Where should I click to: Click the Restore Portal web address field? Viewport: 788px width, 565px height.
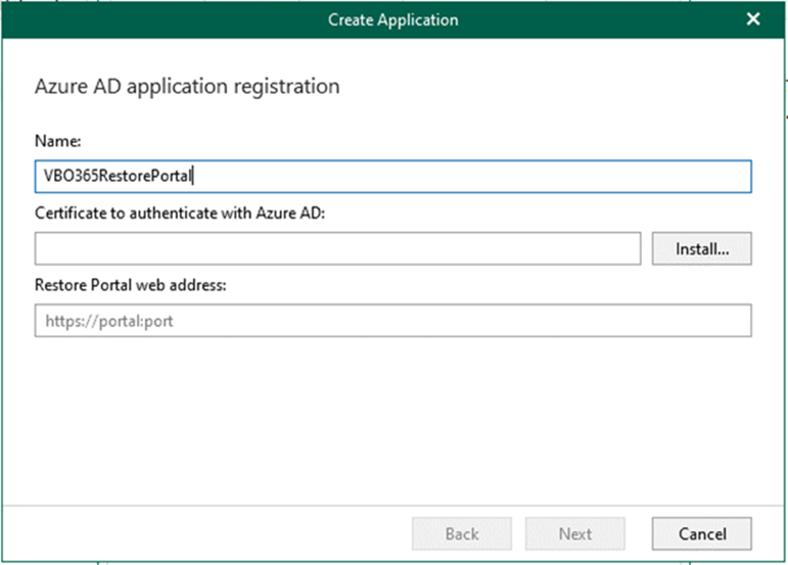click(x=393, y=320)
